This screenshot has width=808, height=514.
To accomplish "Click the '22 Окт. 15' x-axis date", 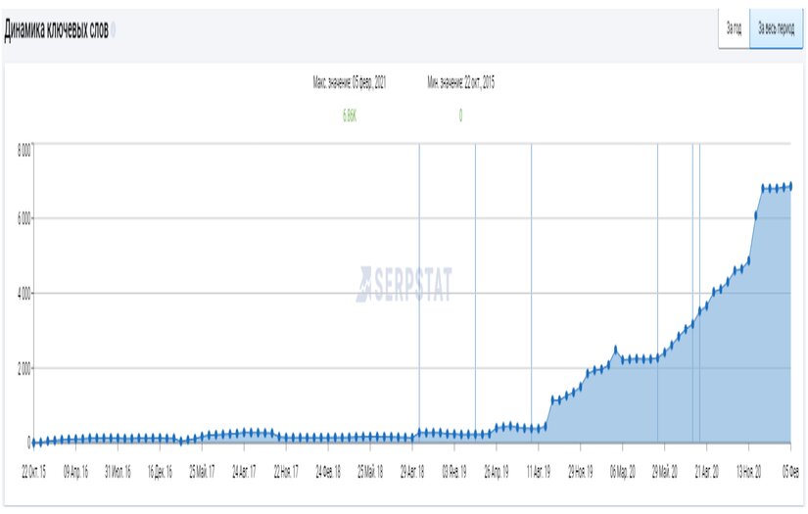I will point(34,472).
